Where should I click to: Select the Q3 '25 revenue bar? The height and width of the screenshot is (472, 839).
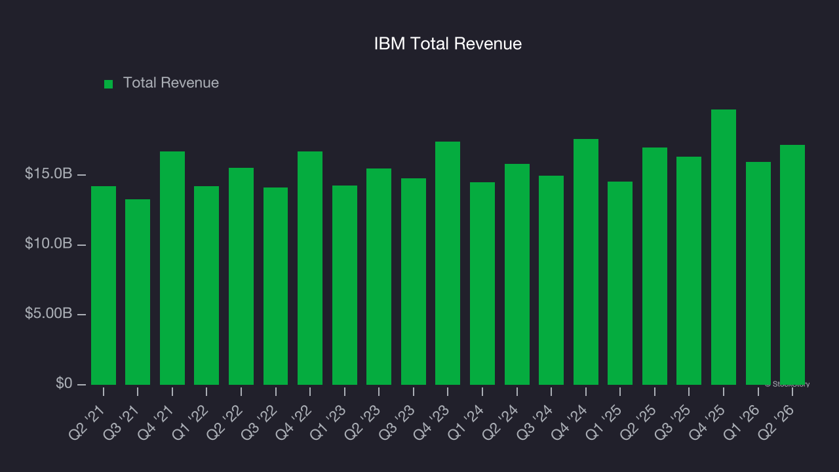[x=689, y=271]
